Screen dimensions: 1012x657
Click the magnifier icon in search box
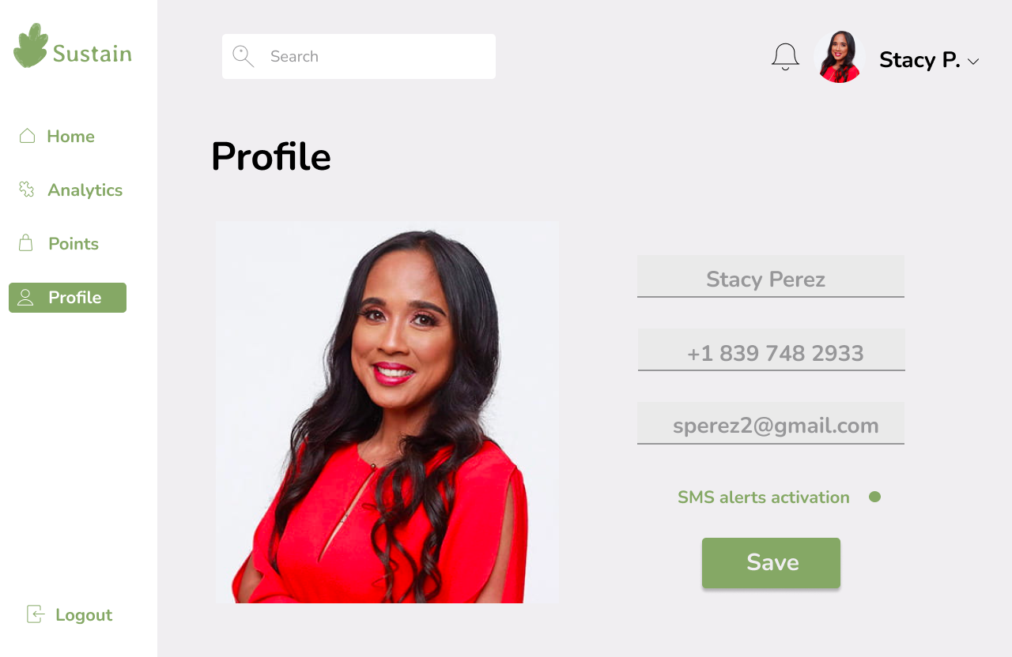pyautogui.click(x=243, y=56)
